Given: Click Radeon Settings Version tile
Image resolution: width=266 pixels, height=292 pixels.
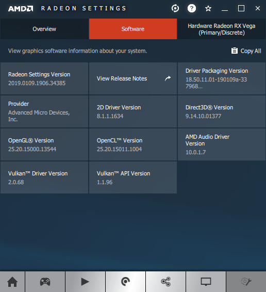Looking at the screenshot, I should pyautogui.click(x=44, y=78).
